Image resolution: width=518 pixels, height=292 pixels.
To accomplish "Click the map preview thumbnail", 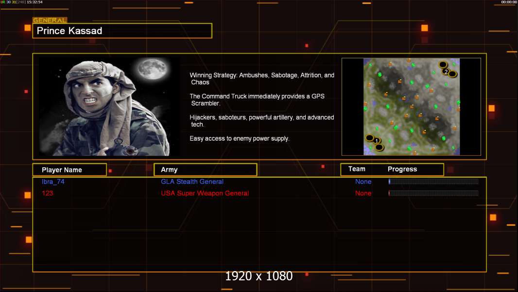I will tap(411, 107).
